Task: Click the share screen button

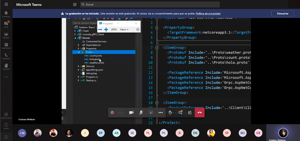Action: [x=151, y=113]
